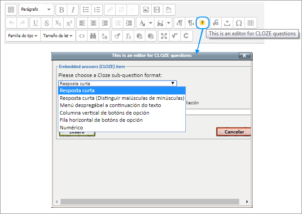The width and height of the screenshot is (302, 214).
Task: Expand the Familia do tipo font dropdown
Action: [23, 36]
